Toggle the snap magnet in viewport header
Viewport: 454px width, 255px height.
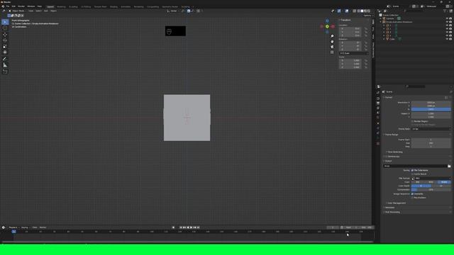(x=189, y=11)
